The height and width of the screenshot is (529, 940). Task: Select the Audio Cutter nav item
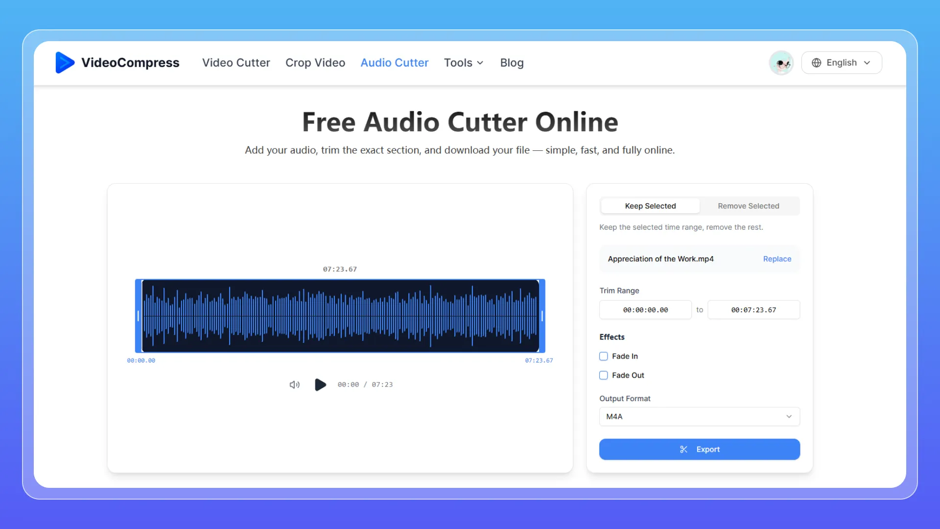pos(395,63)
